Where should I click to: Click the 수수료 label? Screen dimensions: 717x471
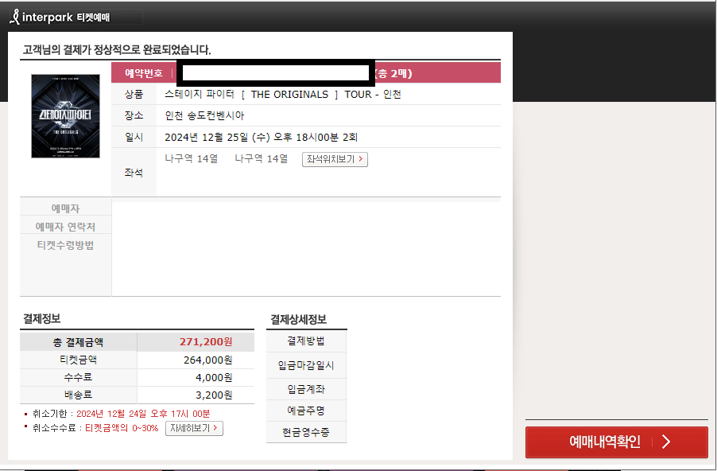pos(78,377)
